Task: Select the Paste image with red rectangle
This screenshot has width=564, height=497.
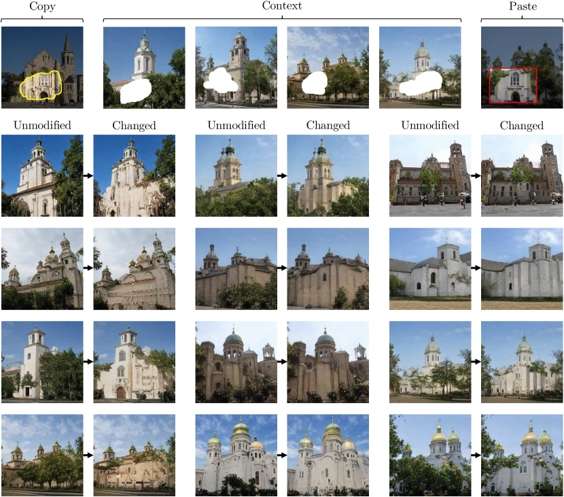Action: [522, 67]
